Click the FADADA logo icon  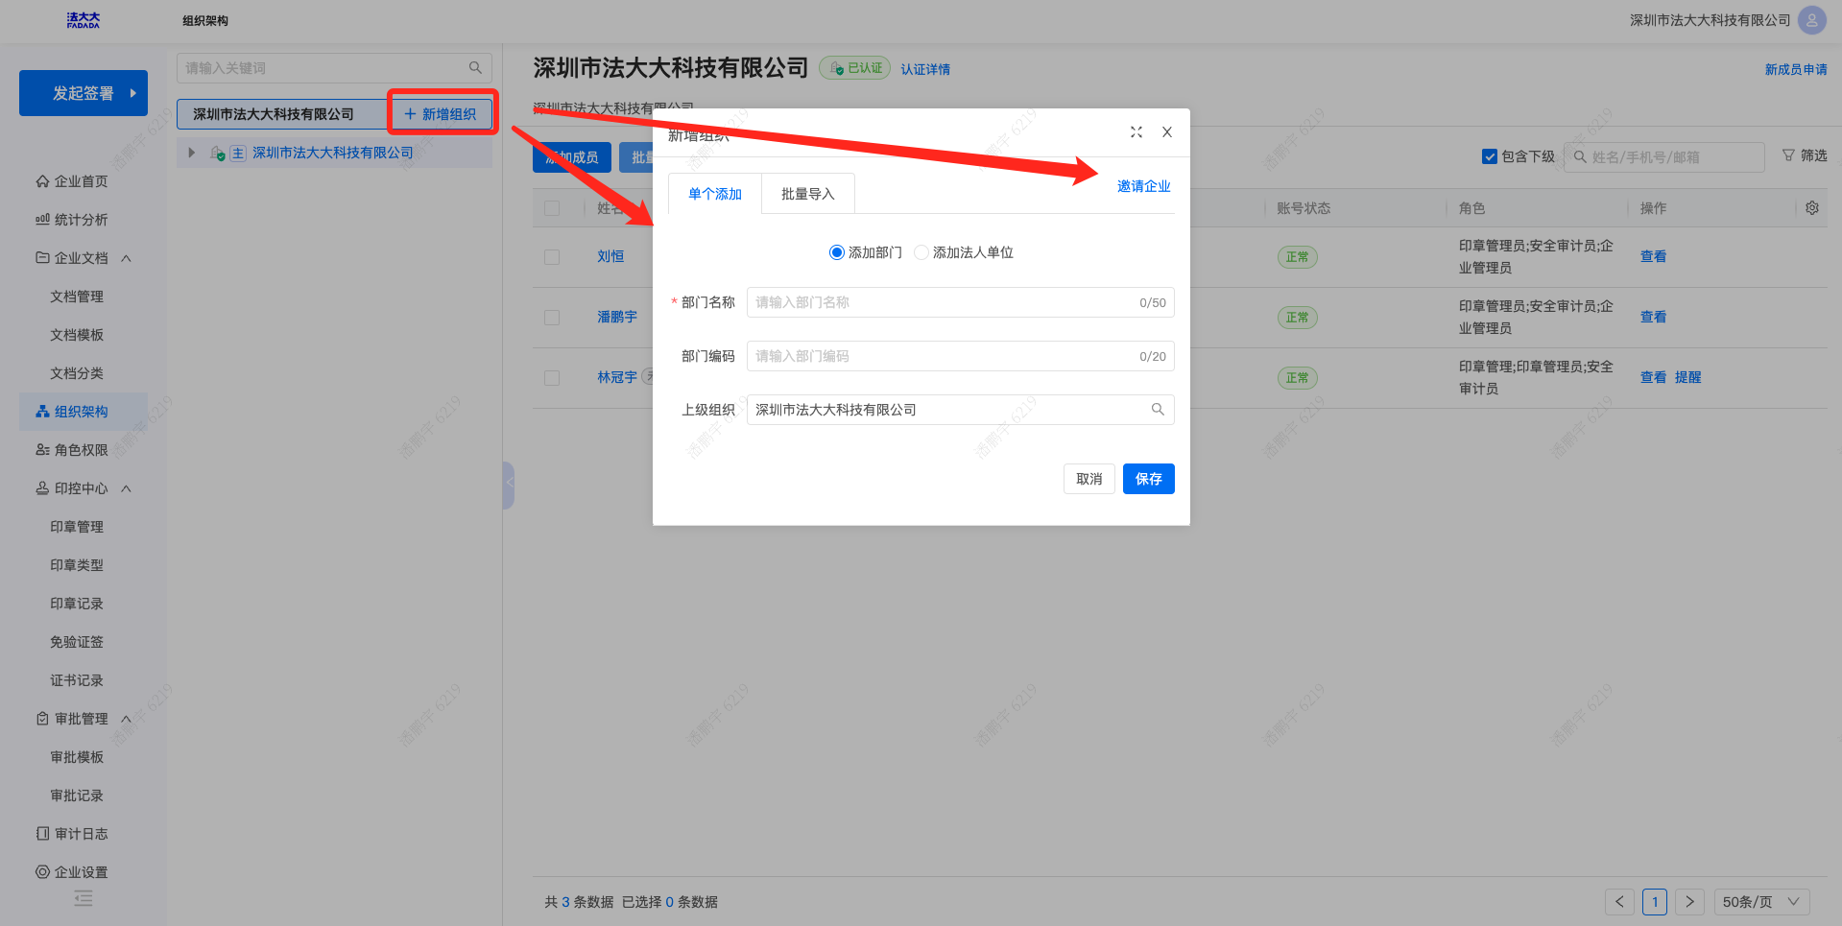pyautogui.click(x=84, y=20)
